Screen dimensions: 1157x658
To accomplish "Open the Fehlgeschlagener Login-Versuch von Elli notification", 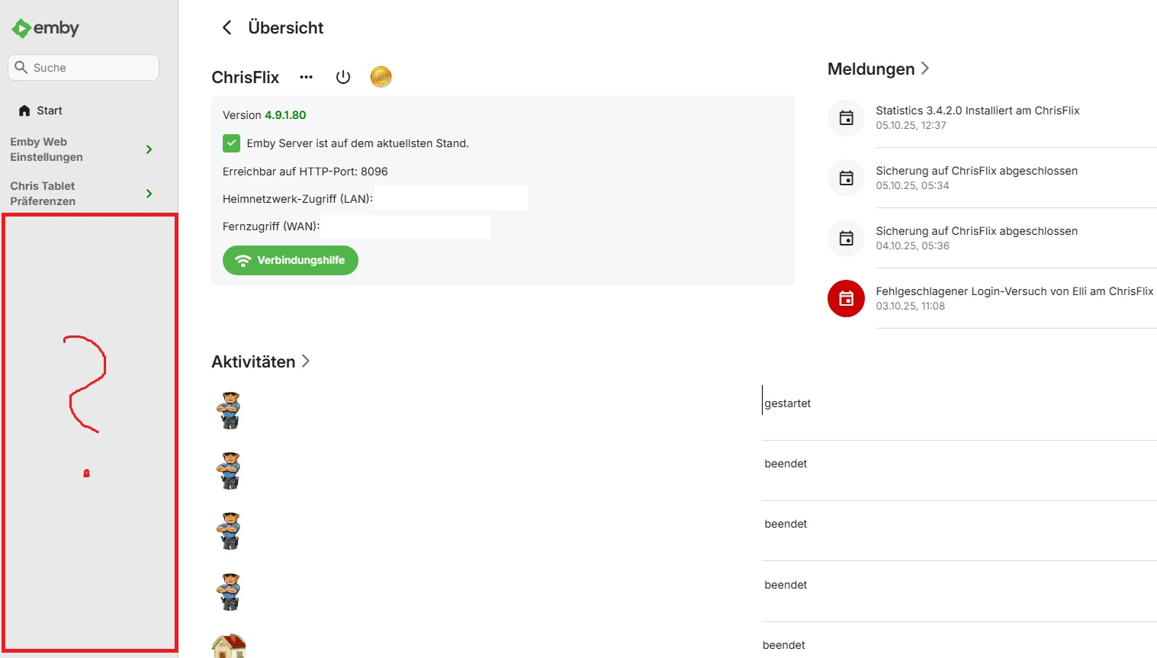I will pos(1014,291).
